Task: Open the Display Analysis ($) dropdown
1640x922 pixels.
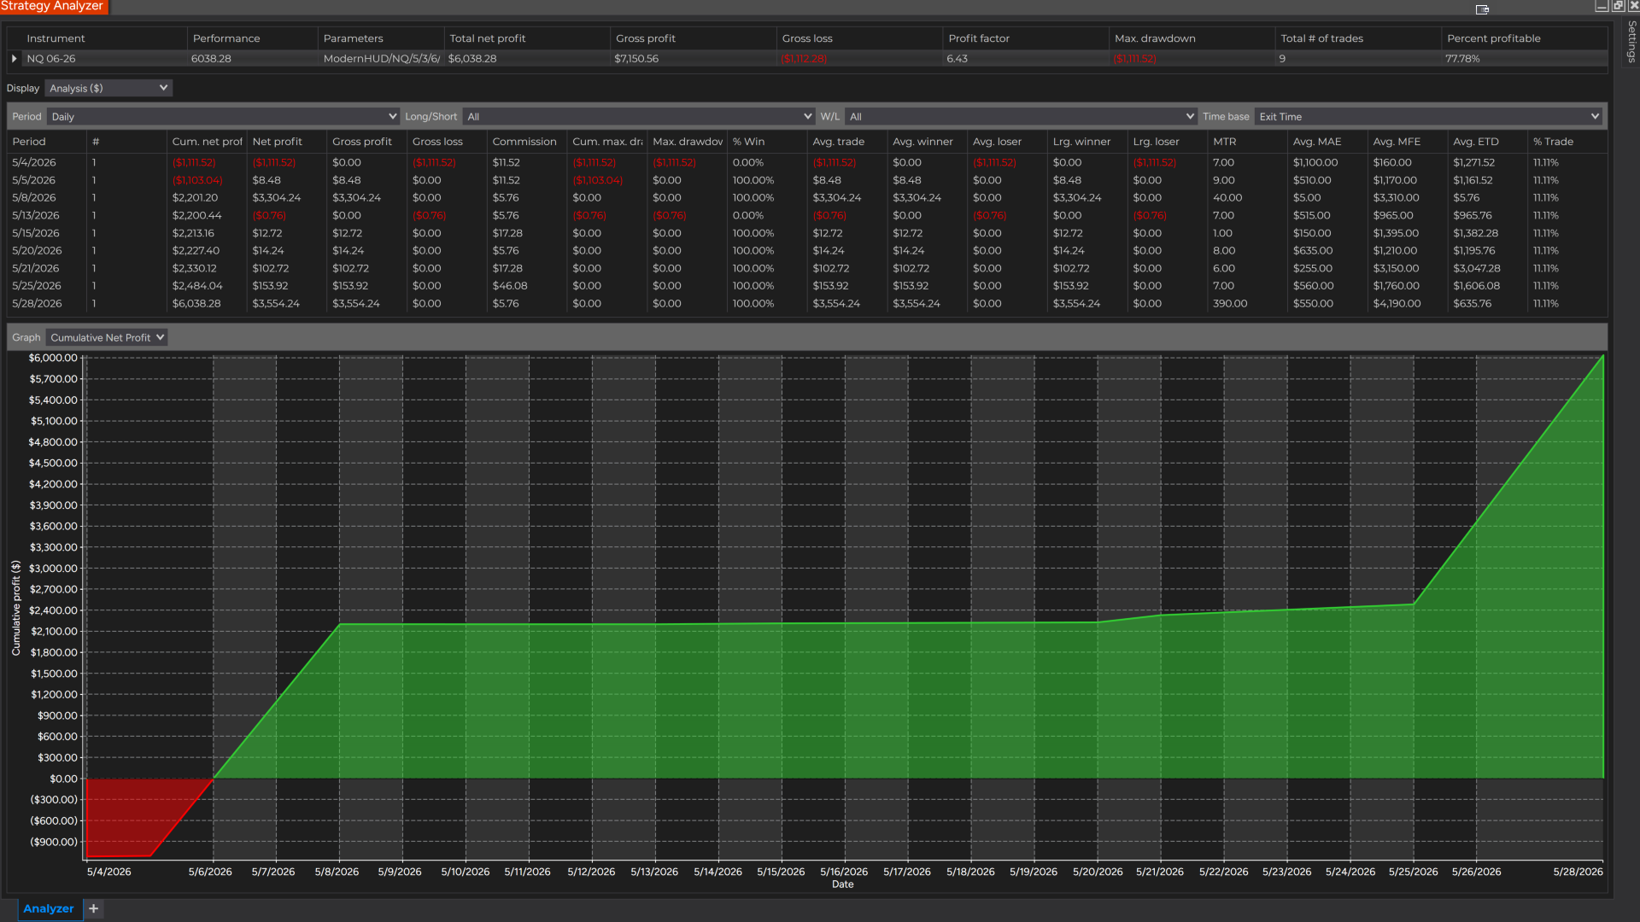Action: click(x=108, y=88)
